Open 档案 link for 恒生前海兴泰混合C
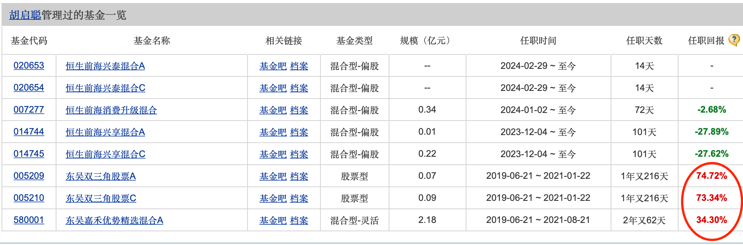Screen dimensions: 743x245 [299, 88]
